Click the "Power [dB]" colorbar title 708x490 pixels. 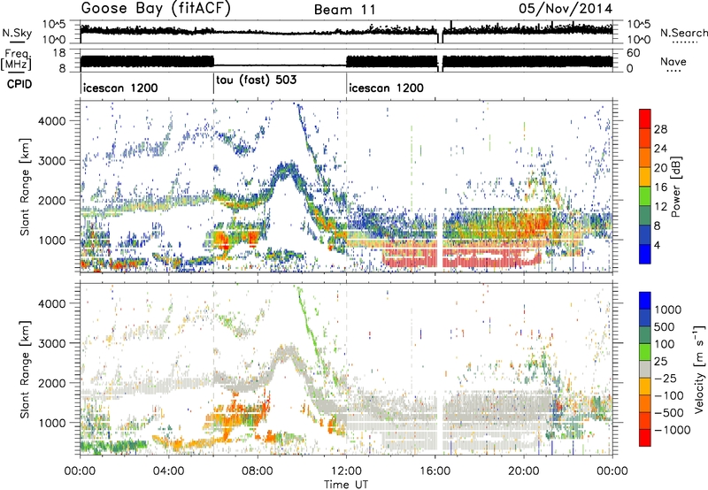[x=675, y=187]
